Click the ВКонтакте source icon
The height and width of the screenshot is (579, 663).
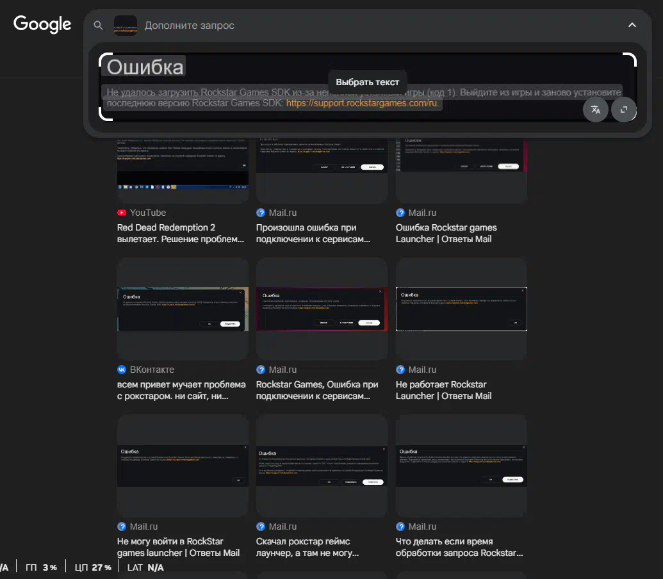(122, 370)
